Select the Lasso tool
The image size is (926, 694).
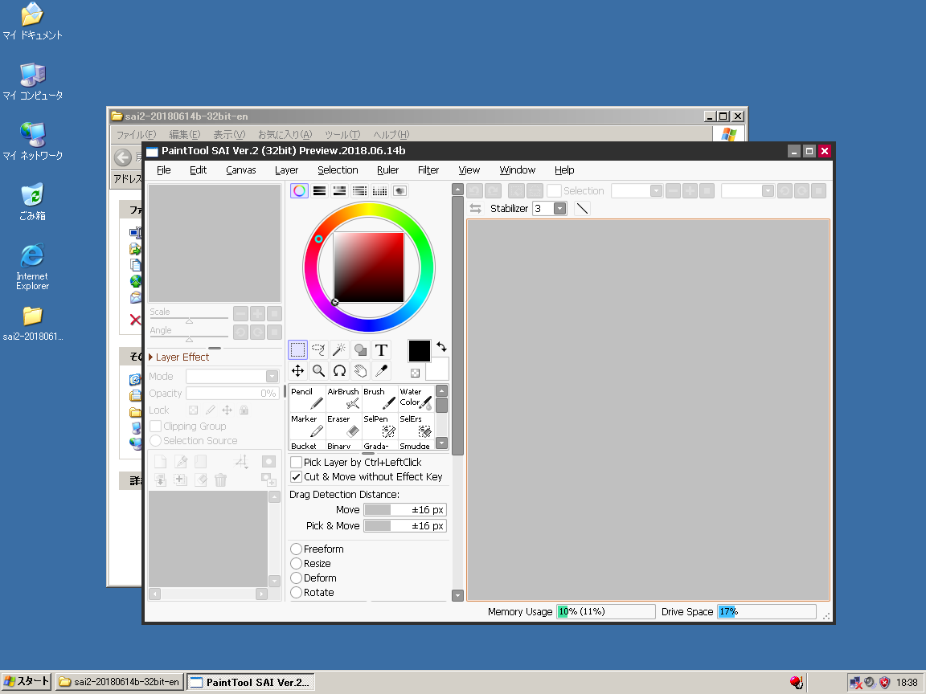click(x=318, y=349)
